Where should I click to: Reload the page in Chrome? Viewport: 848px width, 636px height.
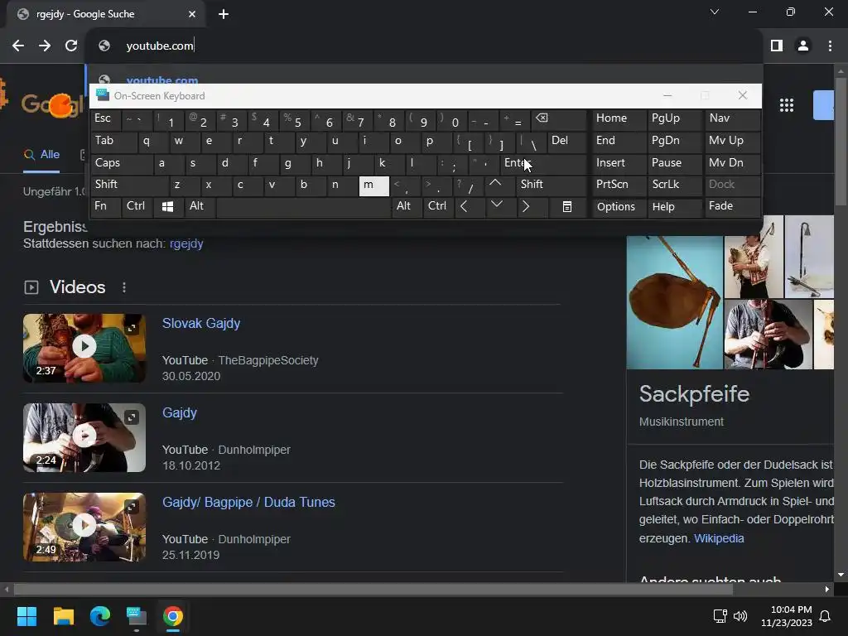click(71, 46)
